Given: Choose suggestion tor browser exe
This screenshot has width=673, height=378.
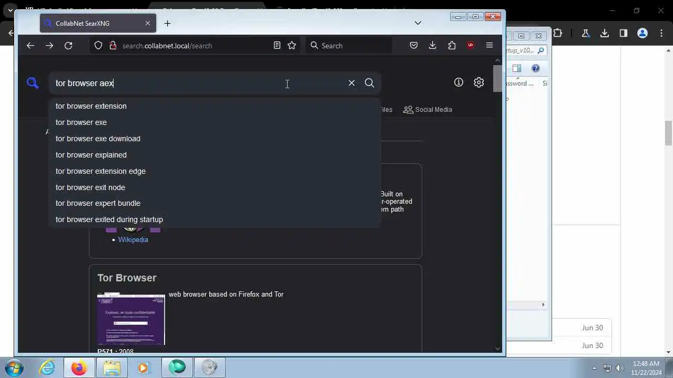Looking at the screenshot, I should point(215,122).
